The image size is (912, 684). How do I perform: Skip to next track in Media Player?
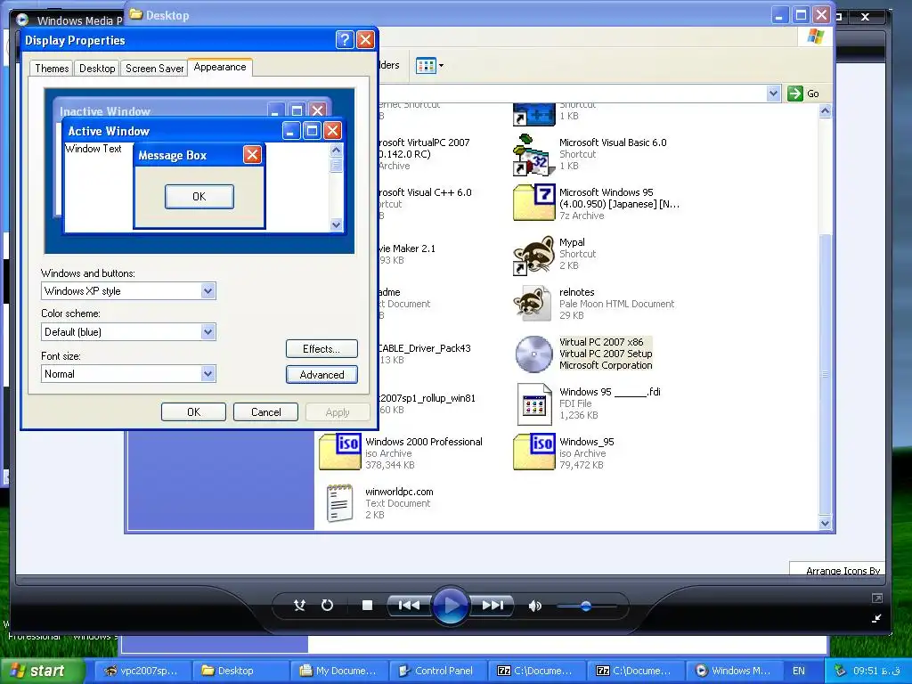[492, 606]
